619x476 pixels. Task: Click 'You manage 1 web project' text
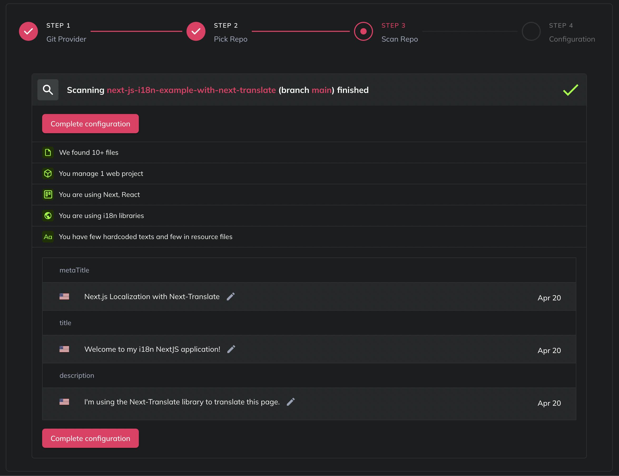click(101, 173)
